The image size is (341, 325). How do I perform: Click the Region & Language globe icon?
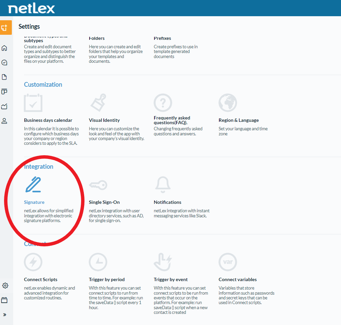click(228, 103)
